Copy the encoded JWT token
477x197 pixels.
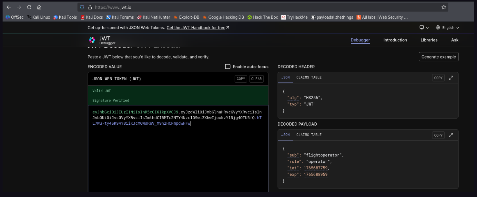241,79
